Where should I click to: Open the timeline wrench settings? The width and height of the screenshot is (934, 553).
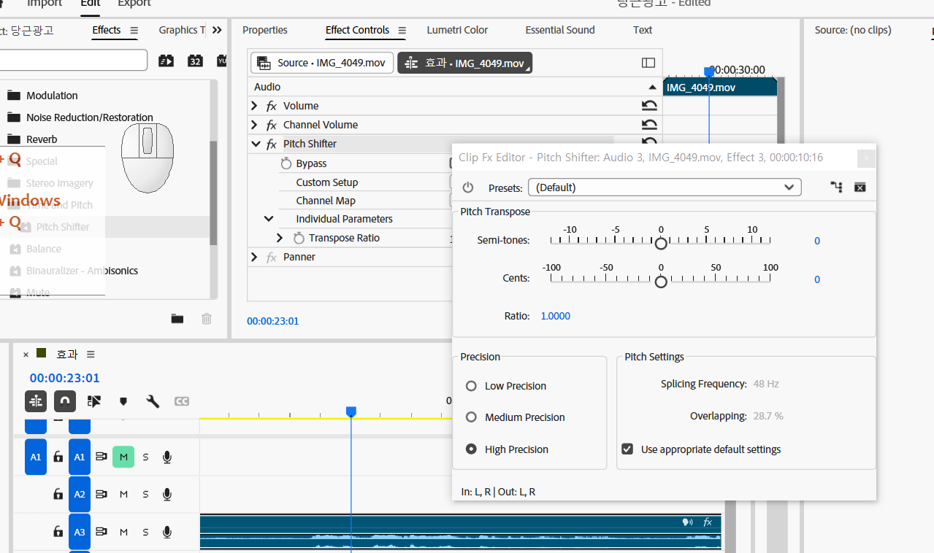point(153,401)
